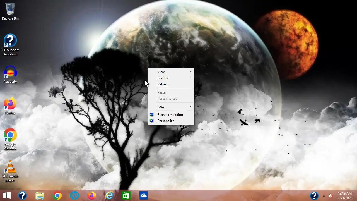The width and height of the screenshot is (357, 201).
Task: Choose New in the context menu
Action: coord(171,107)
